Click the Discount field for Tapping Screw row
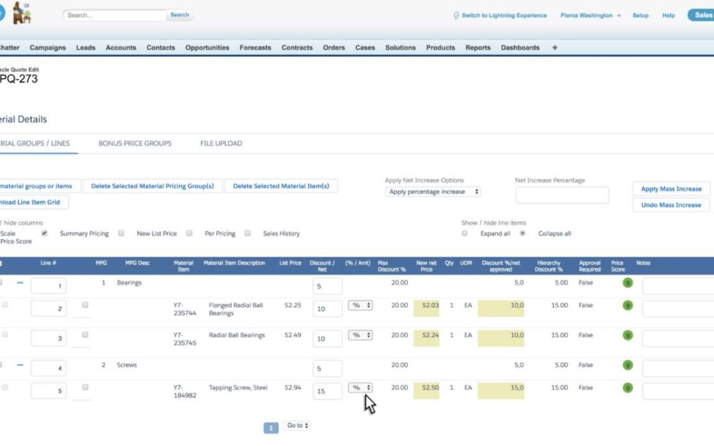Screen dimensions: 714x446 click(327, 391)
